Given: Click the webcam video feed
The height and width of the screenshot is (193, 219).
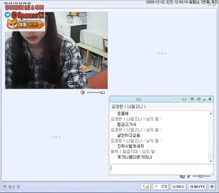Looking at the screenshot, I should pyautogui.click(x=56, y=50).
